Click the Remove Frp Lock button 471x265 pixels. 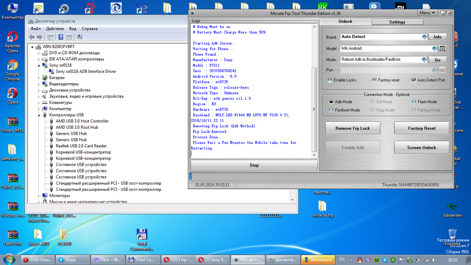click(353, 128)
